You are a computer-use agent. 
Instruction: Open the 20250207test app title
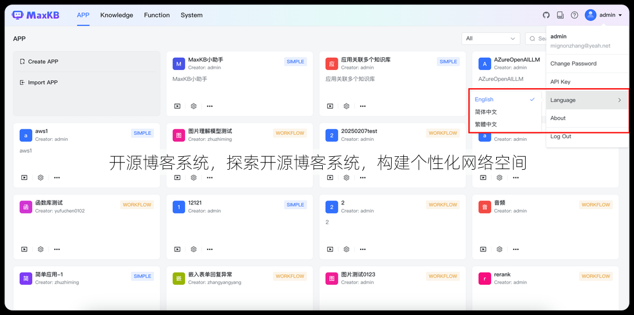[x=359, y=131]
